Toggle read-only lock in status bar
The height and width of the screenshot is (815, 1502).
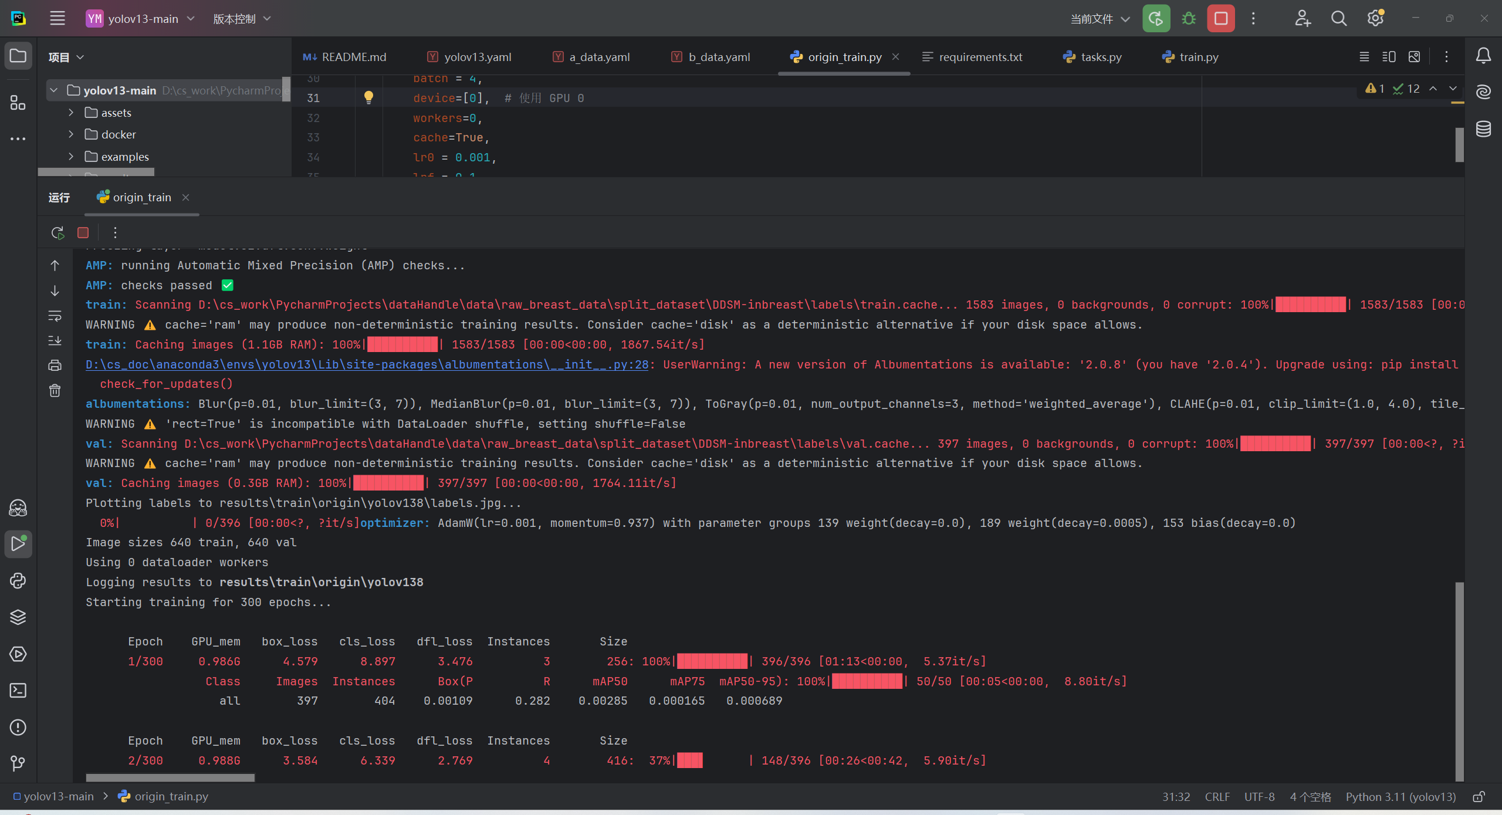pos(1479,797)
